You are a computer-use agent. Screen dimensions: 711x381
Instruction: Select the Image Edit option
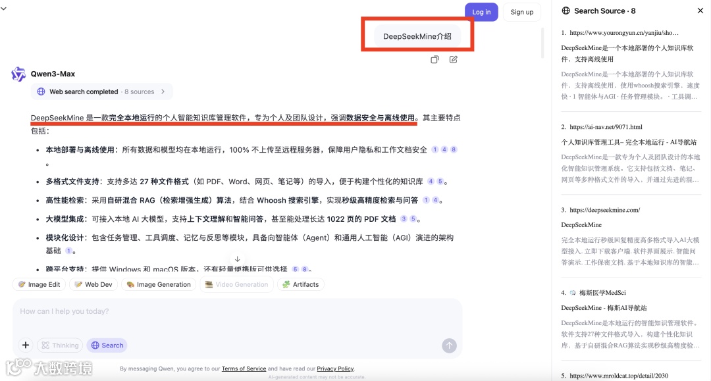point(39,284)
